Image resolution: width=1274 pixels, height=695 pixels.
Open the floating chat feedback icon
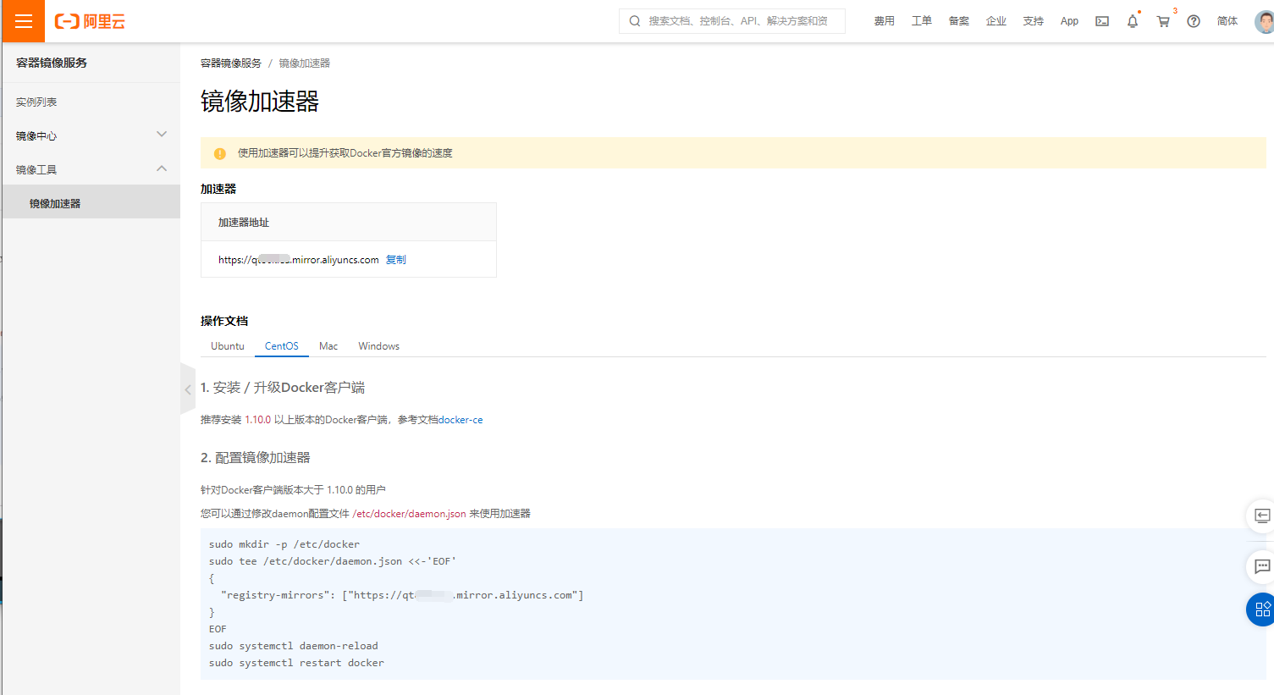pos(1261,566)
